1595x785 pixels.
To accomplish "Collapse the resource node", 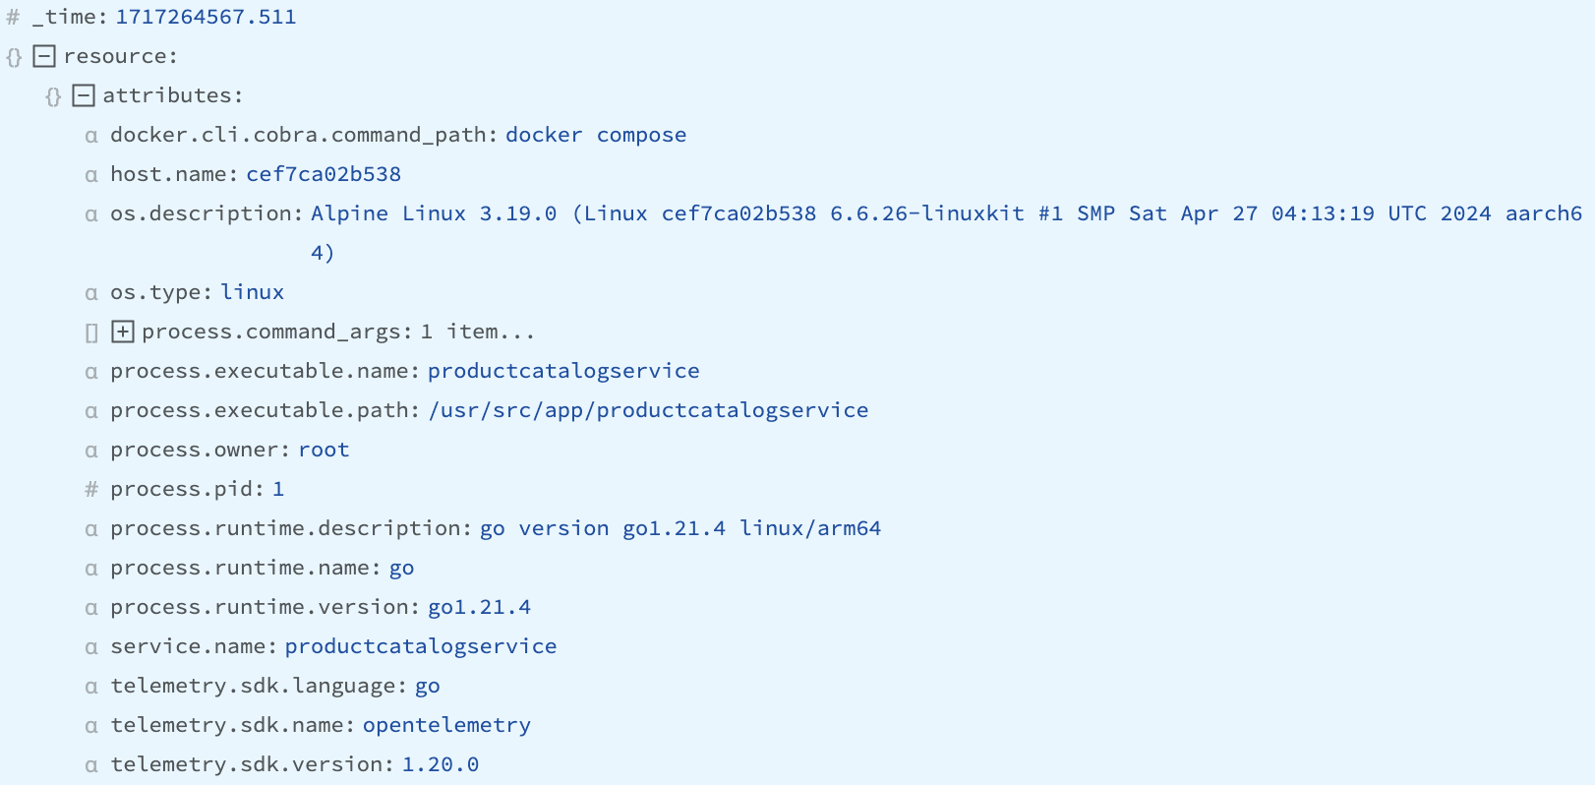I will click(x=44, y=56).
